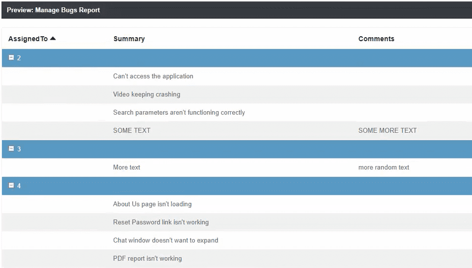Select "Chat window doesn't want to expand"
Viewport: 472px width, 268px height.
click(165, 241)
